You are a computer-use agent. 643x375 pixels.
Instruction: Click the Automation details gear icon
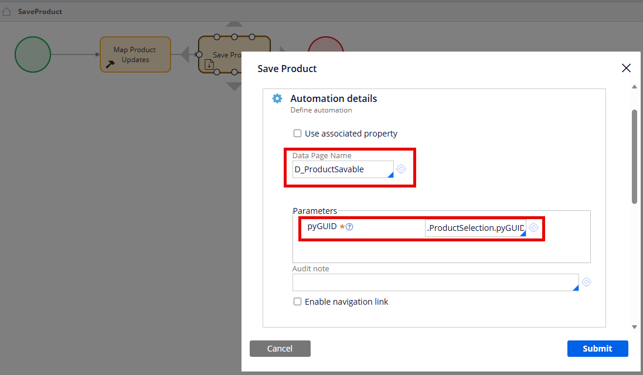[277, 98]
